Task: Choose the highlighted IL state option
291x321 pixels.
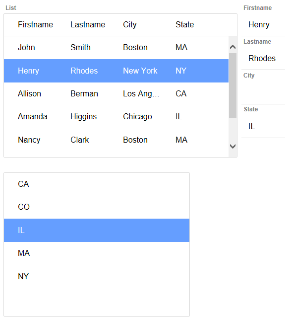Action: tap(97, 230)
